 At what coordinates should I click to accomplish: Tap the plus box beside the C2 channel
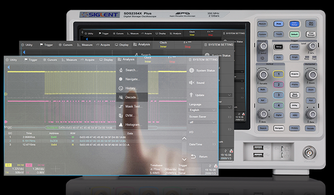(x=55, y=169)
